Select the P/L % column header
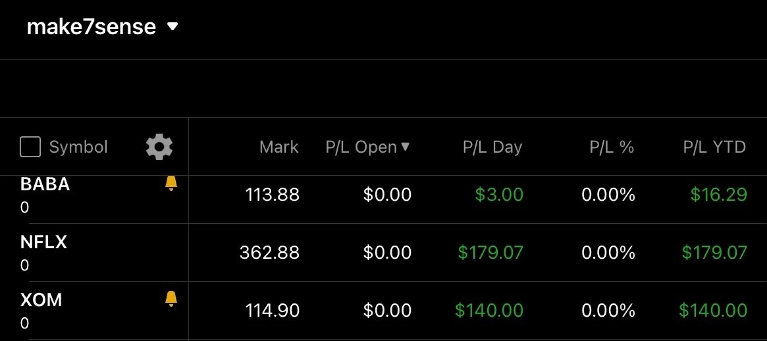 (x=612, y=147)
